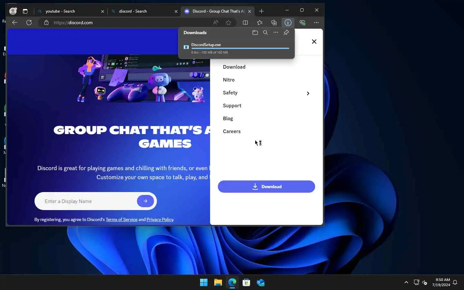Viewport: 464px width, 290px height.
Task: Open more options in Downloads panel
Action: coord(276,33)
